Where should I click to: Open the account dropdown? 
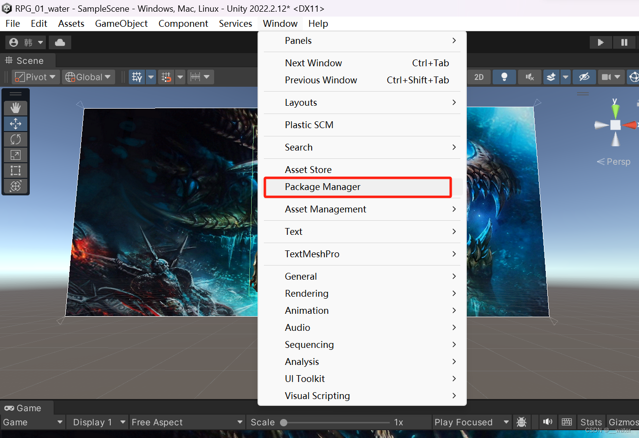[x=26, y=42]
